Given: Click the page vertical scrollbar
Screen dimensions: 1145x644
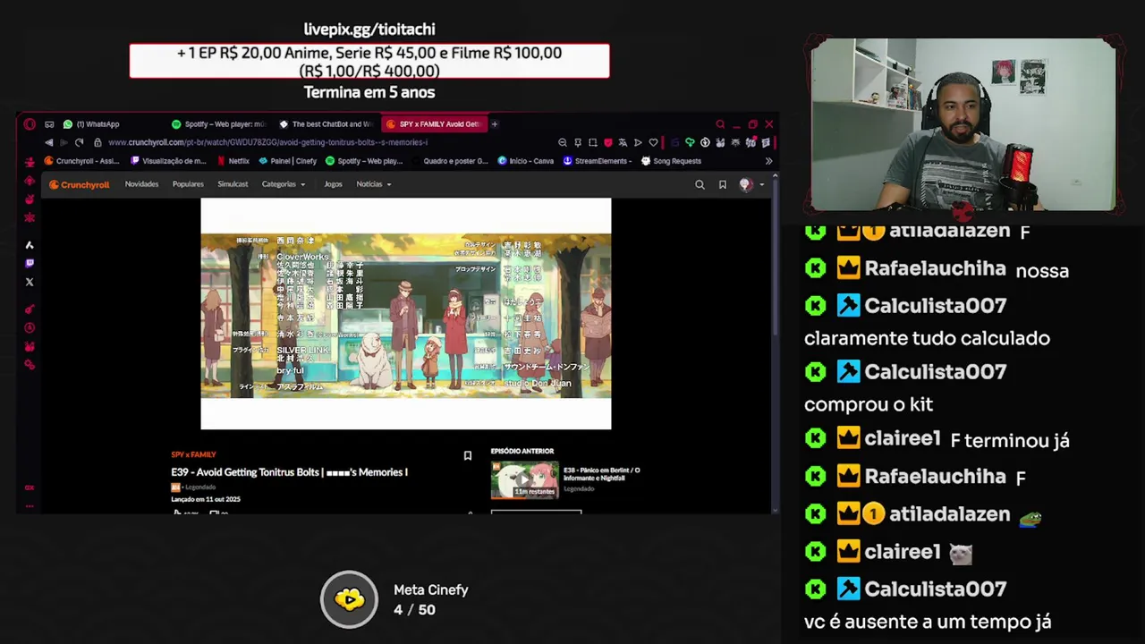Looking at the screenshot, I should (775, 259).
